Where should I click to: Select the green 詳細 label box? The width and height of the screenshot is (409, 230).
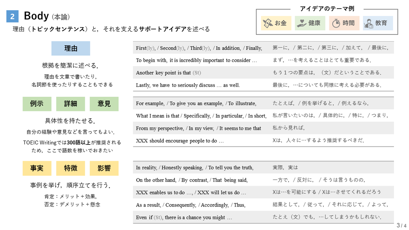[71, 104]
